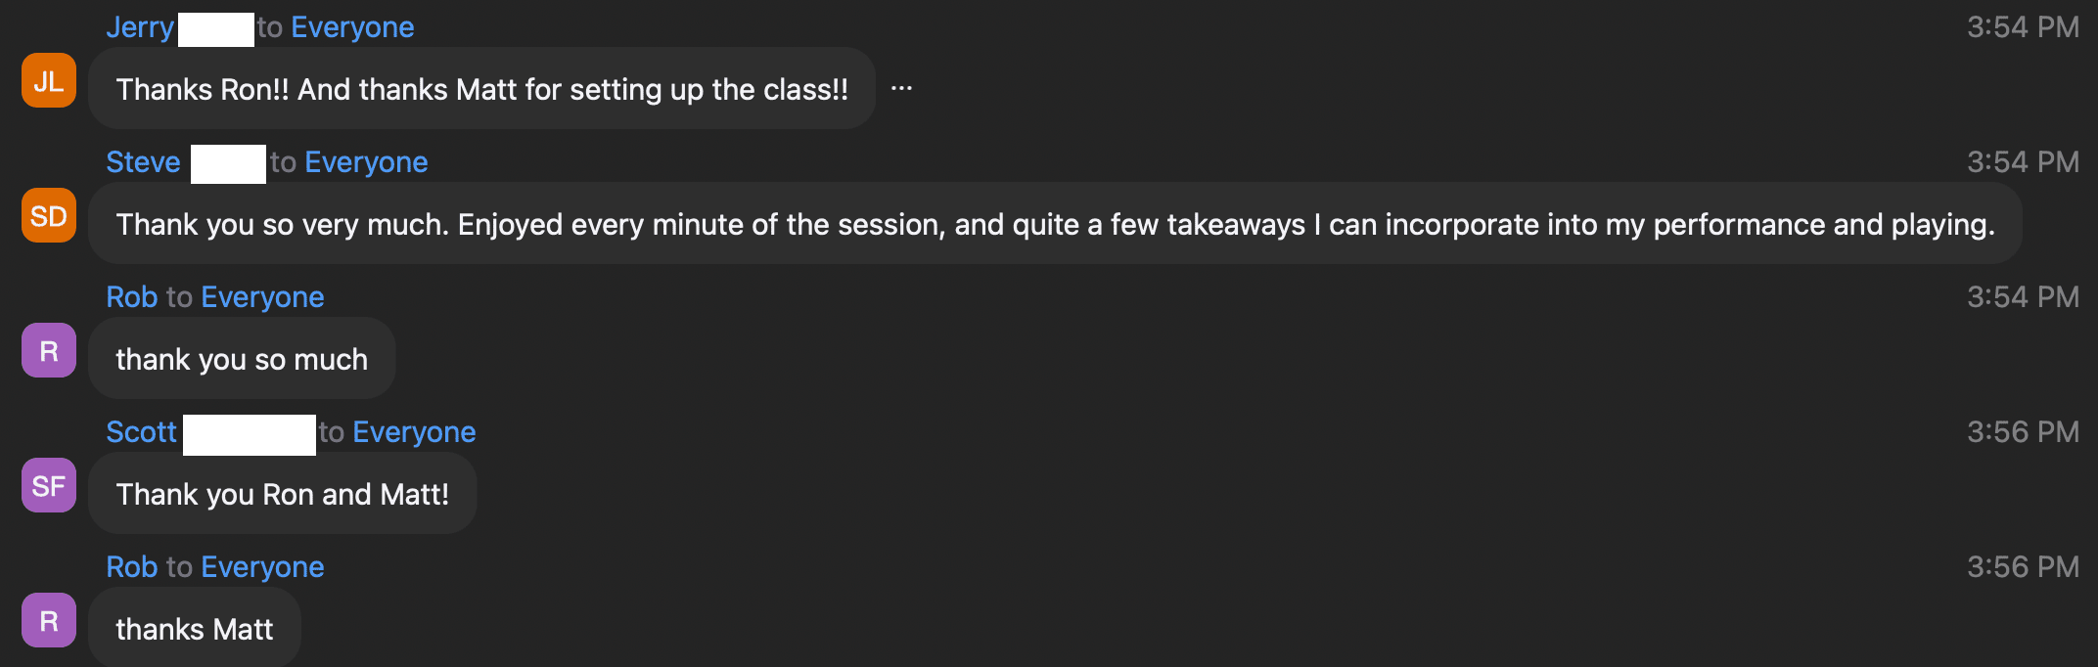Click sender name Jerry
2098x667 pixels.
pos(140,27)
